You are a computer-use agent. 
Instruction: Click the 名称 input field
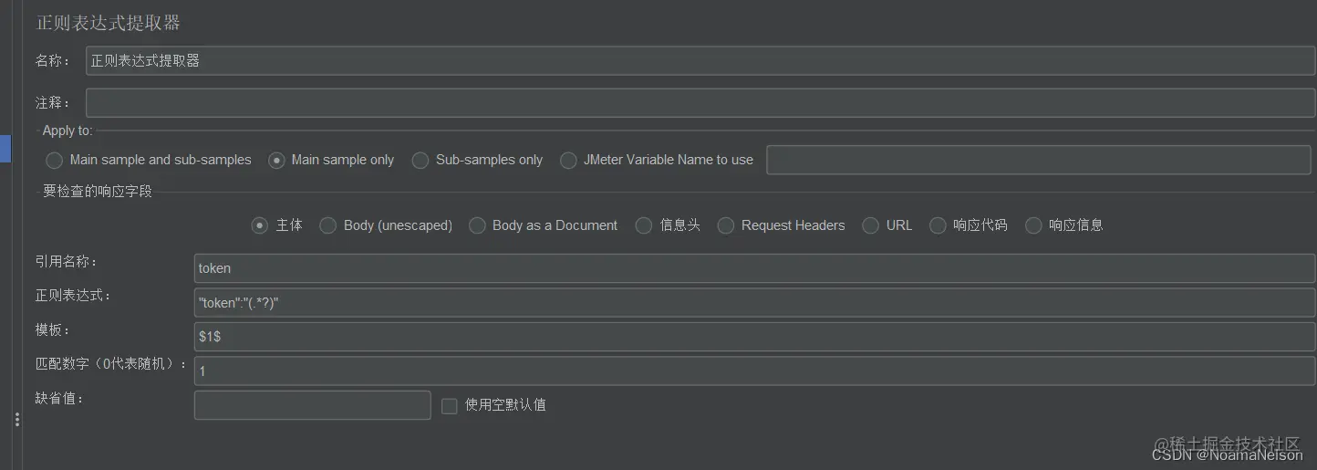click(700, 61)
